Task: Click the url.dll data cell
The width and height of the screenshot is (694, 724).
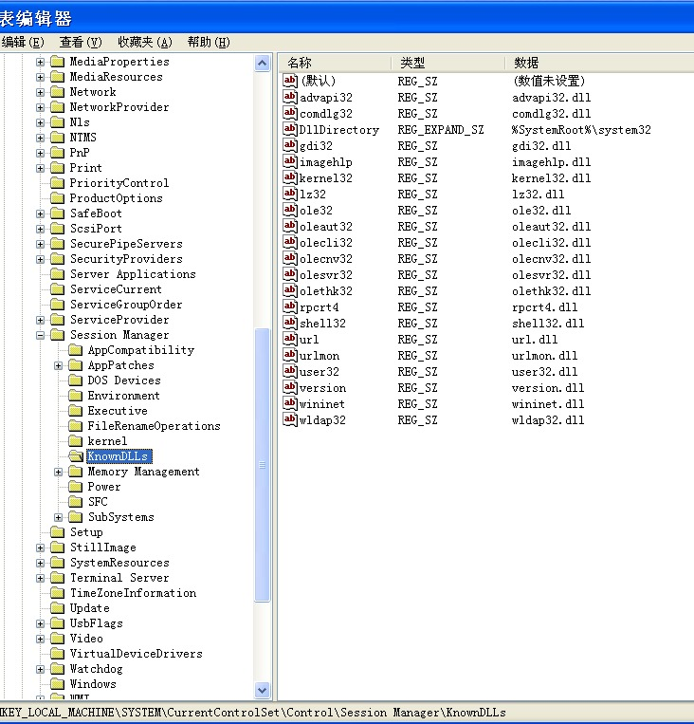Action: (535, 340)
